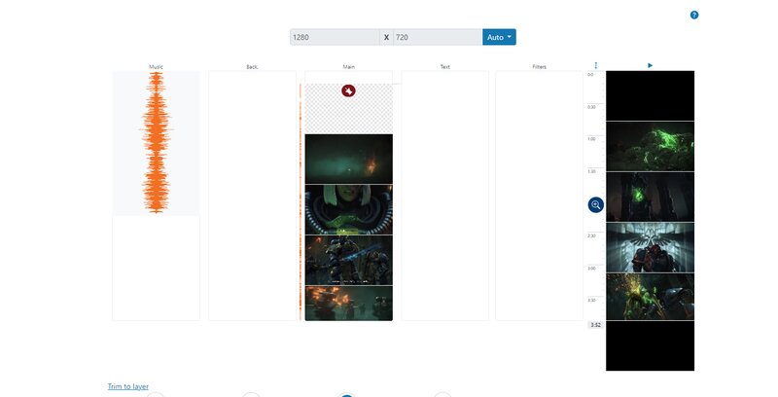Click the timeline zoom magnifier icon

595,204
